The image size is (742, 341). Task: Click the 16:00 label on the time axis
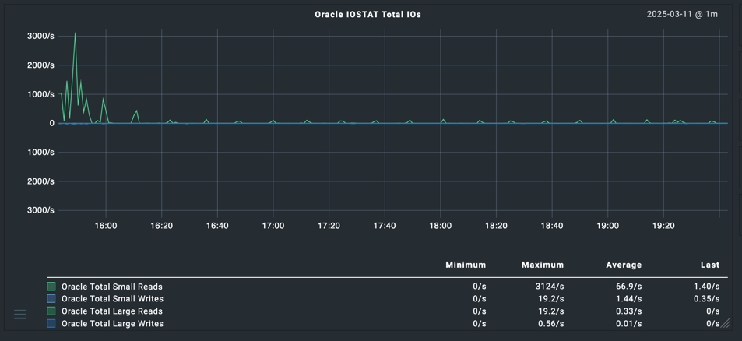pyautogui.click(x=106, y=226)
